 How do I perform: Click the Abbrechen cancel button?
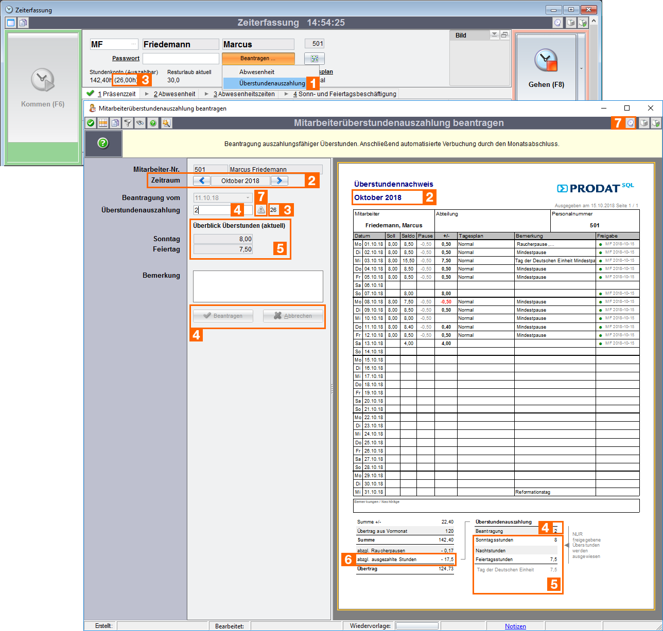293,316
